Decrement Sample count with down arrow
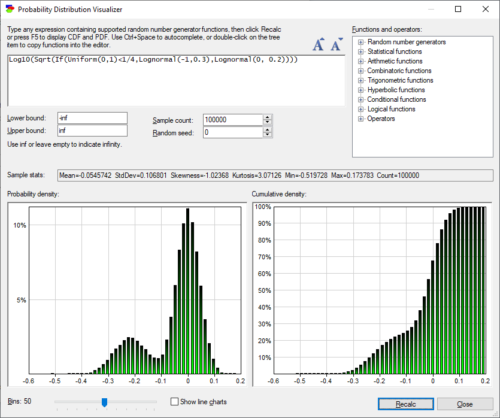 pyautogui.click(x=268, y=123)
